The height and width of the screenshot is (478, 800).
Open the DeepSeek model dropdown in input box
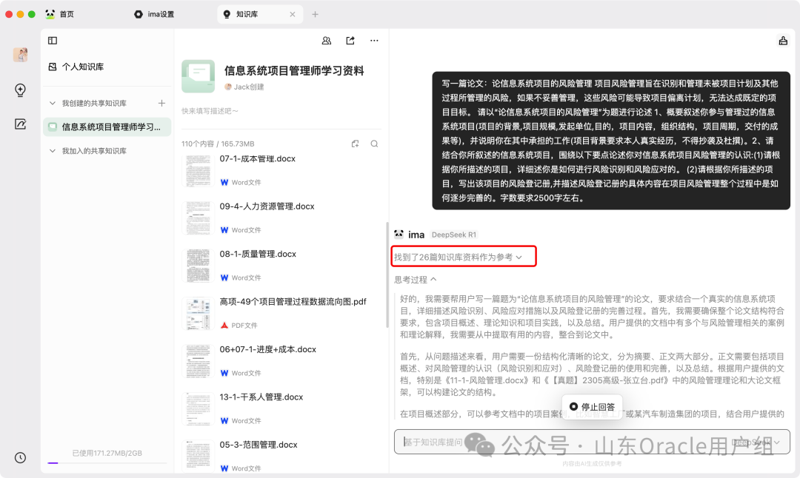click(x=756, y=442)
